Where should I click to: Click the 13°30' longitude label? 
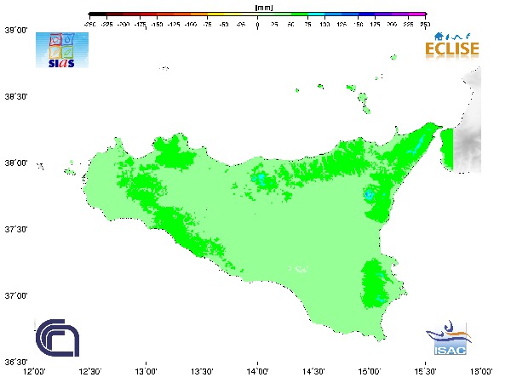point(202,371)
